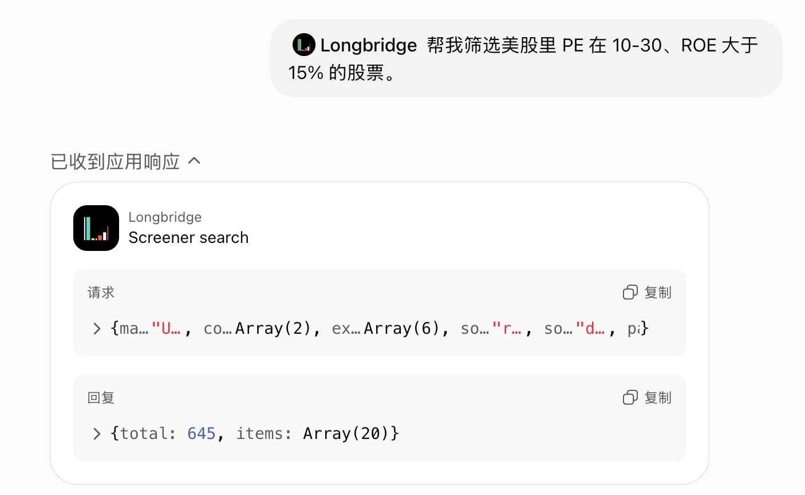
Task: Click the Longbridge icon in the user message
Action: 303,45
